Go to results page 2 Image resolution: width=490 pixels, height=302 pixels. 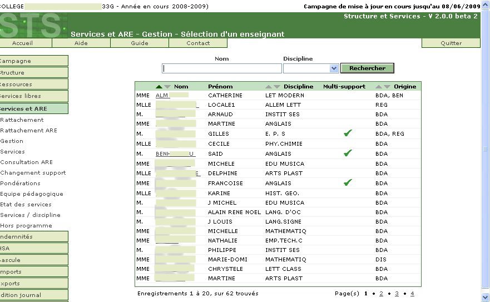pyautogui.click(x=381, y=294)
